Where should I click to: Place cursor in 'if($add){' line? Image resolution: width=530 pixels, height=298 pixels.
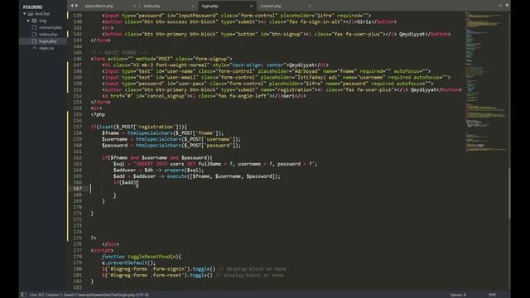tap(126, 182)
